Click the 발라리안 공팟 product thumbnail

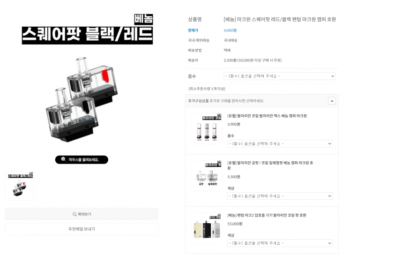point(207,175)
